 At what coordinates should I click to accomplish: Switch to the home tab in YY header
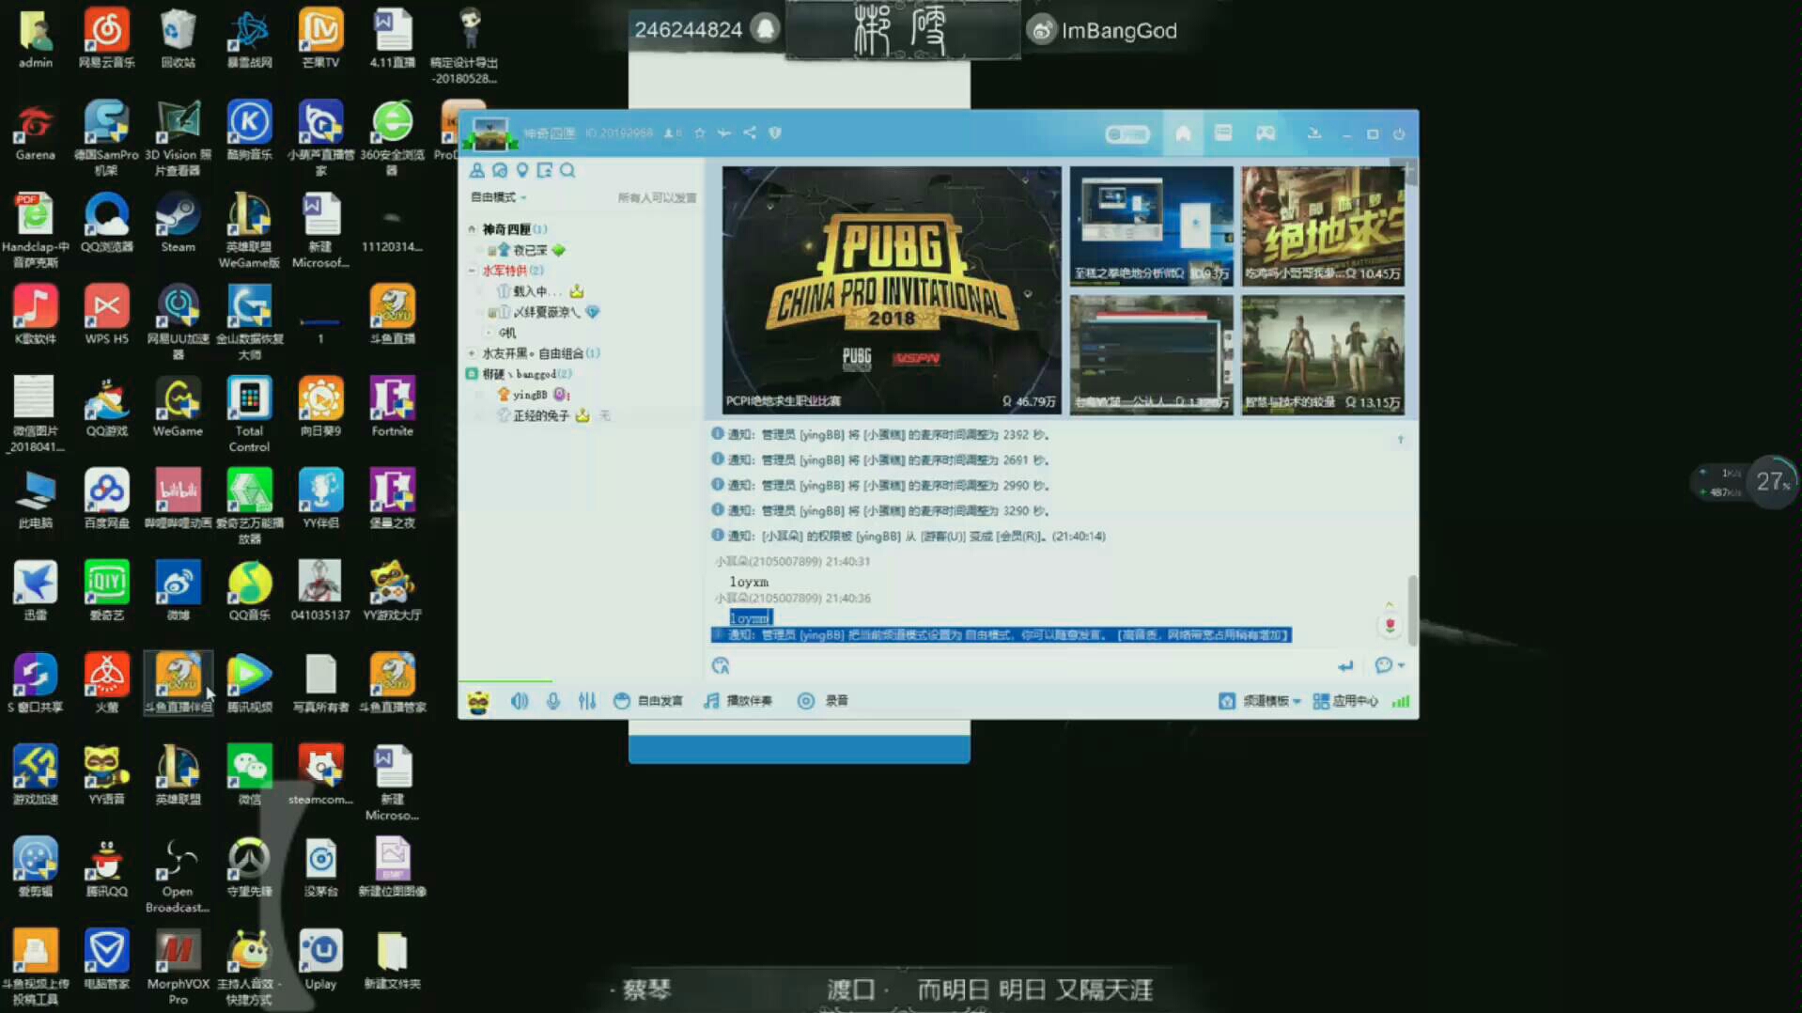[1183, 134]
